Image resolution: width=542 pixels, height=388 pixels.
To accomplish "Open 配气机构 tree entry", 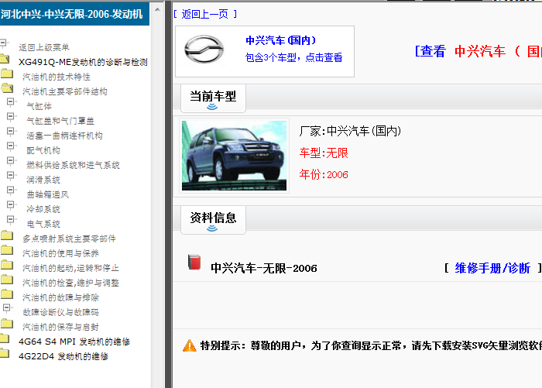I will coord(43,150).
